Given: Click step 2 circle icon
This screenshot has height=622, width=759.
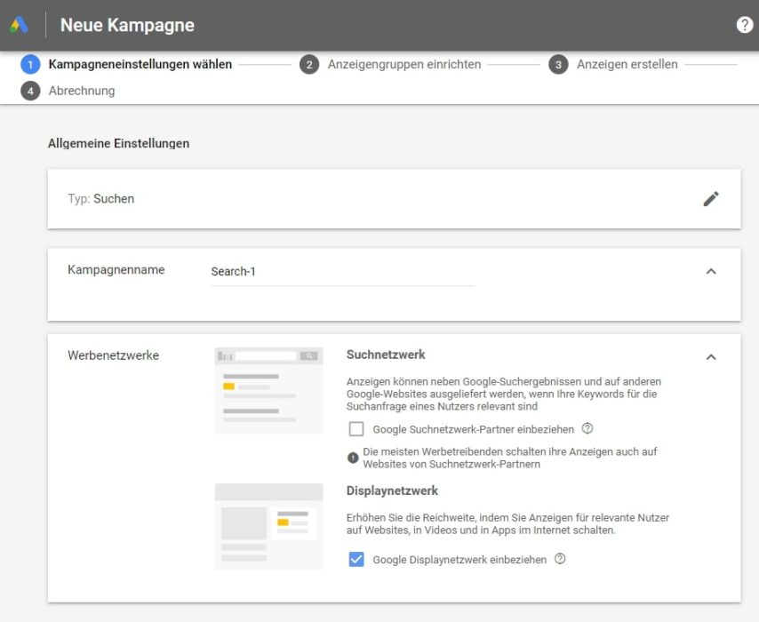Looking at the screenshot, I should [x=309, y=64].
